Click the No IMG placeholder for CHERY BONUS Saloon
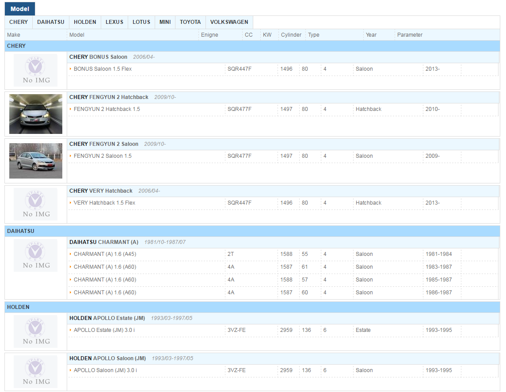This screenshot has width=506, height=392. coord(35,70)
